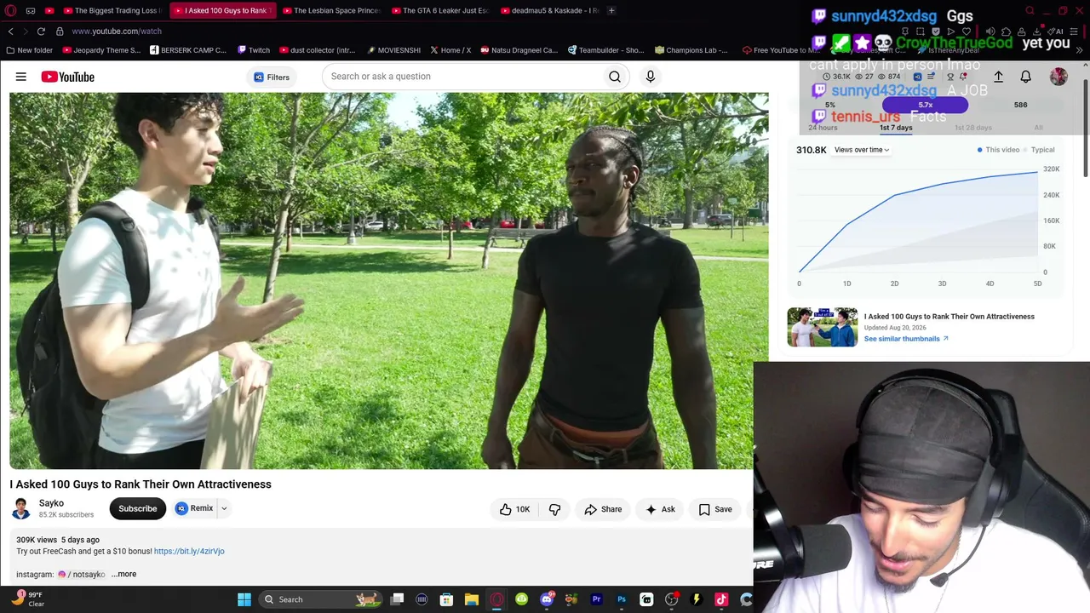The width and height of the screenshot is (1090, 613).
Task: Open the Natsu Dragneel bookmark
Action: pyautogui.click(x=519, y=50)
